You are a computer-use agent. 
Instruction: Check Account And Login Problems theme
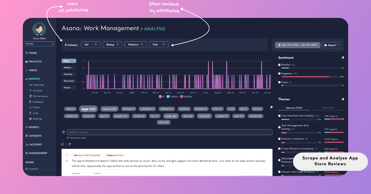279,172
